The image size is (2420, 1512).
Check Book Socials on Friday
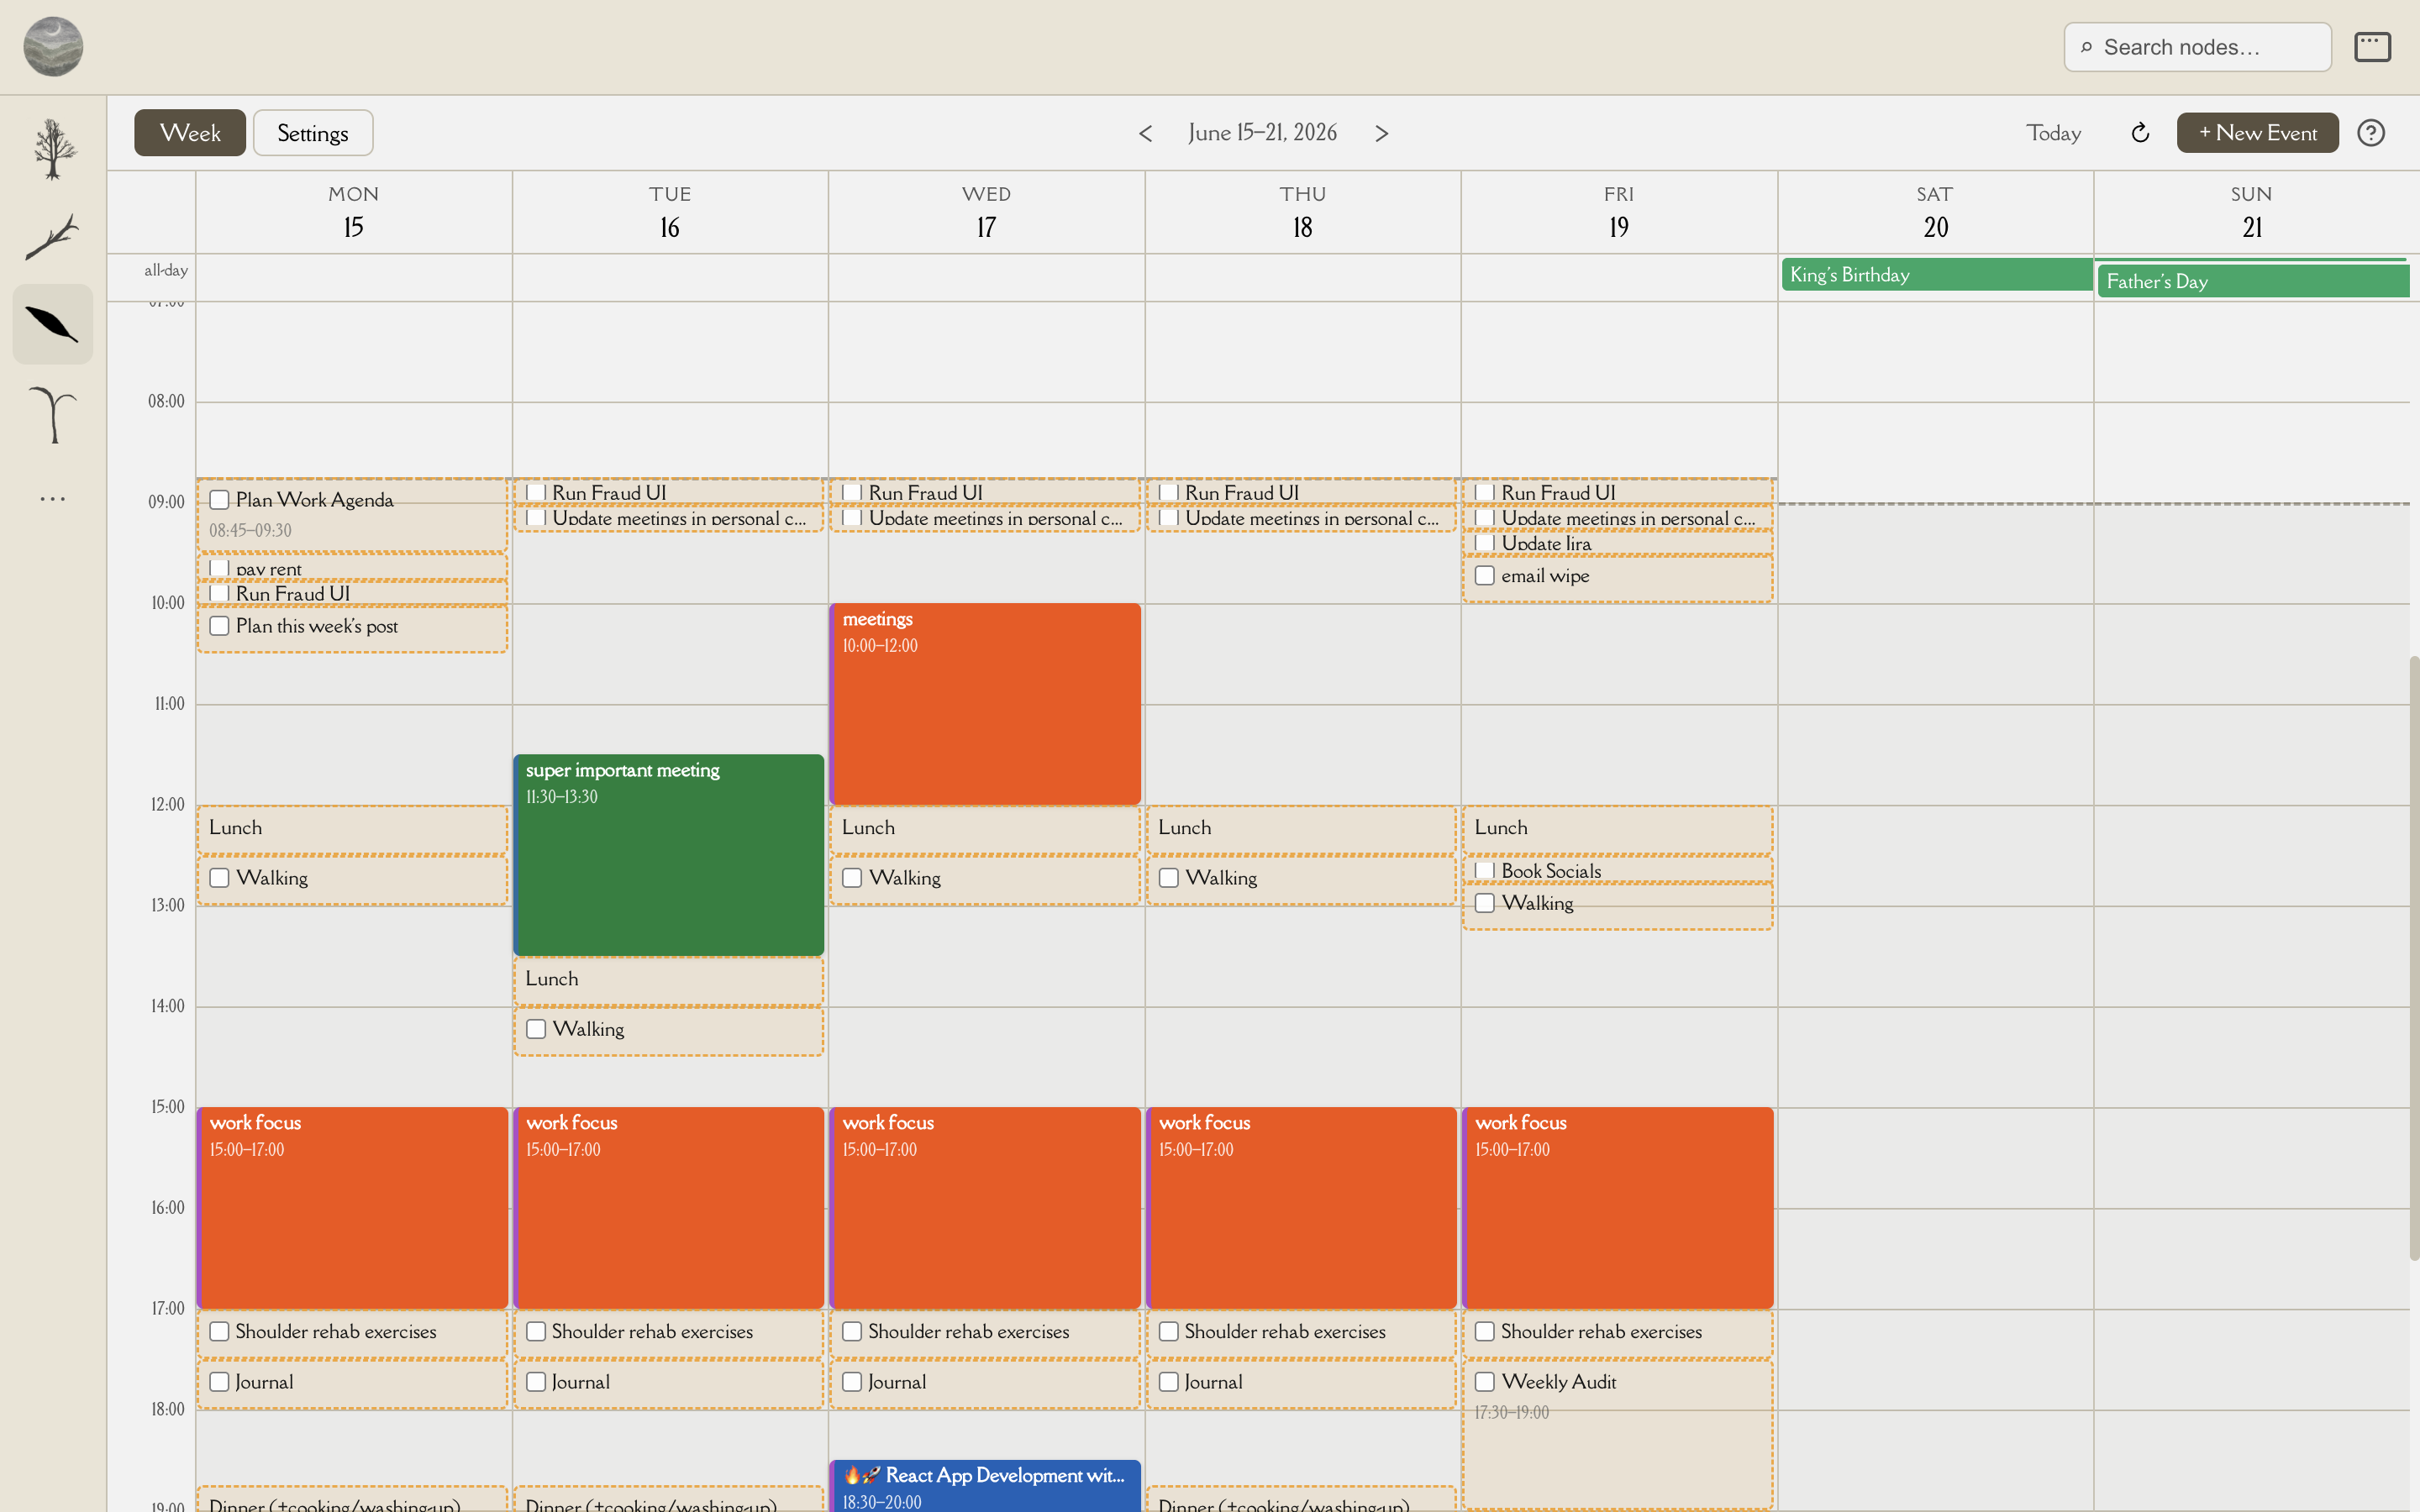pos(1485,871)
